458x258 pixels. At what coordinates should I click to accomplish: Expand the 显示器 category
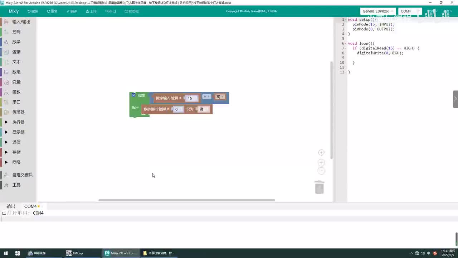tap(18, 132)
